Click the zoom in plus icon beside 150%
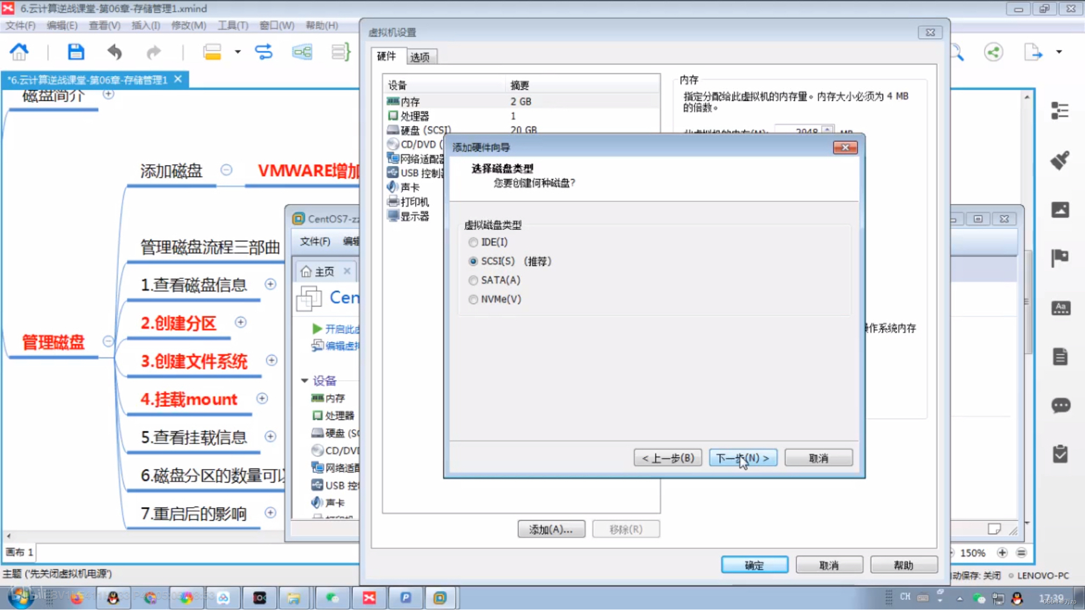The image size is (1085, 610). 1002,552
